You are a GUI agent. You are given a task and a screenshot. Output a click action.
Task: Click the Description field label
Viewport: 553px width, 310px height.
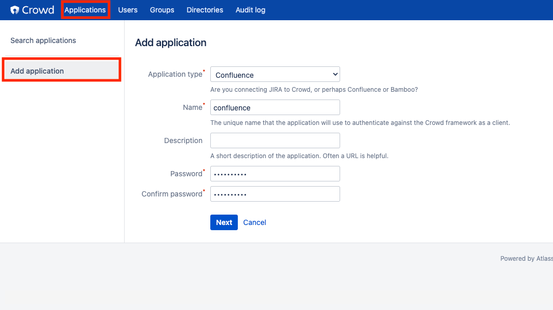pyautogui.click(x=183, y=140)
